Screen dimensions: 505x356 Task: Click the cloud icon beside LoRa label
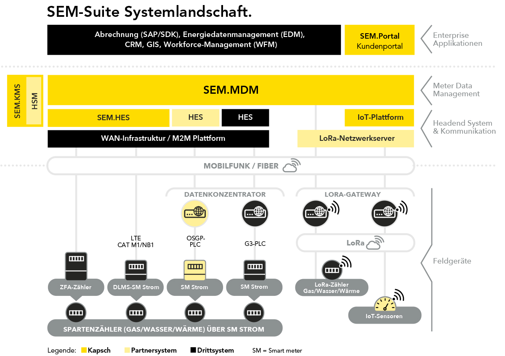pos(375,243)
